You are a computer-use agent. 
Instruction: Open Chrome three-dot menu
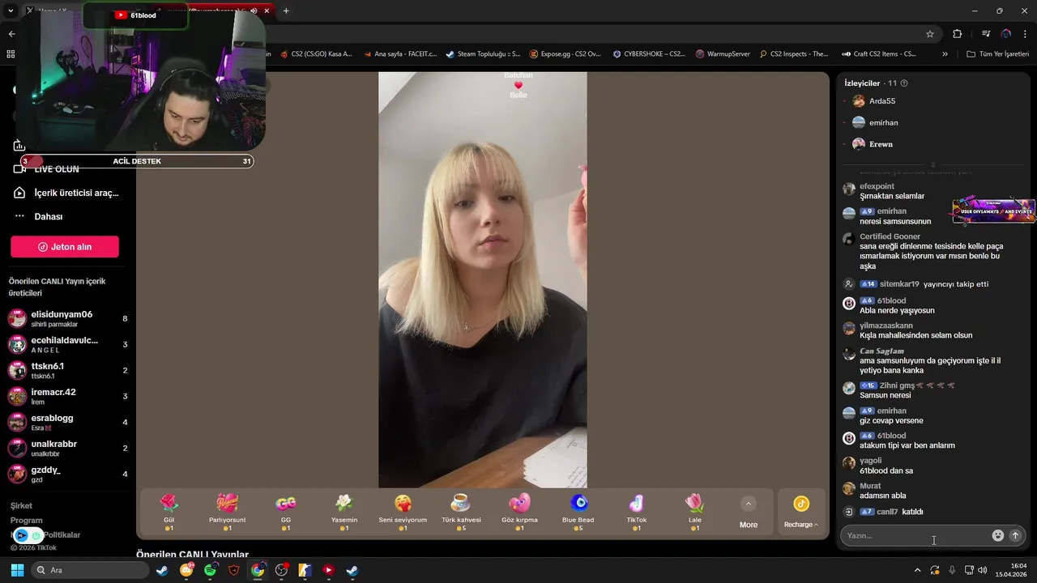coord(1025,34)
